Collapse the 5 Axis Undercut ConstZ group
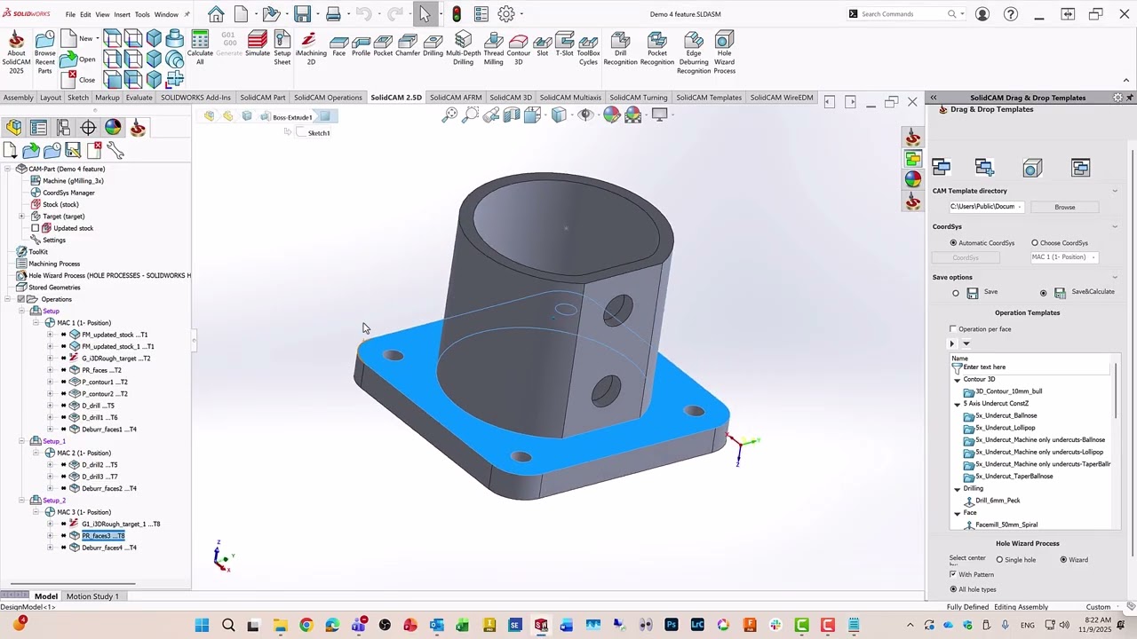Viewport: 1137px width, 639px height. click(957, 404)
